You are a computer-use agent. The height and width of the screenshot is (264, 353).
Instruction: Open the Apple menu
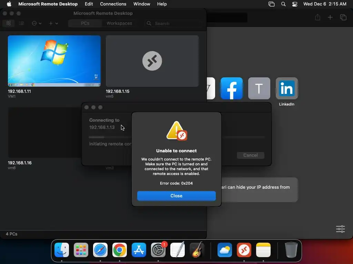click(9, 4)
